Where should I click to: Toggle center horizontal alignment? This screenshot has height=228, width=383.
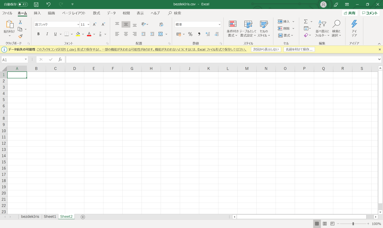(126, 34)
